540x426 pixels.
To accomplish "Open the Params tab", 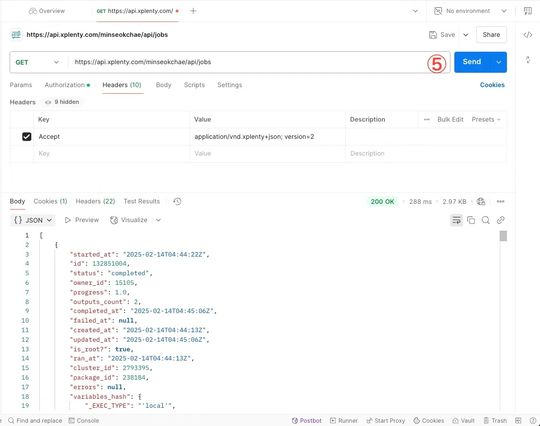I will [x=21, y=85].
